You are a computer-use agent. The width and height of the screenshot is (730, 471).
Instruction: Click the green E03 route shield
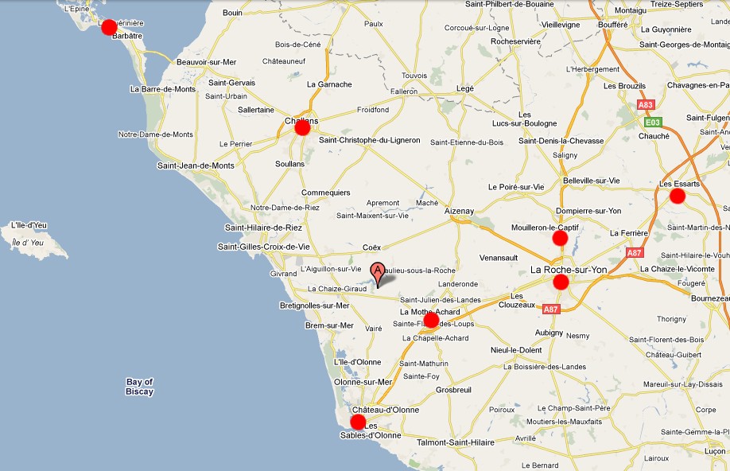click(x=652, y=123)
